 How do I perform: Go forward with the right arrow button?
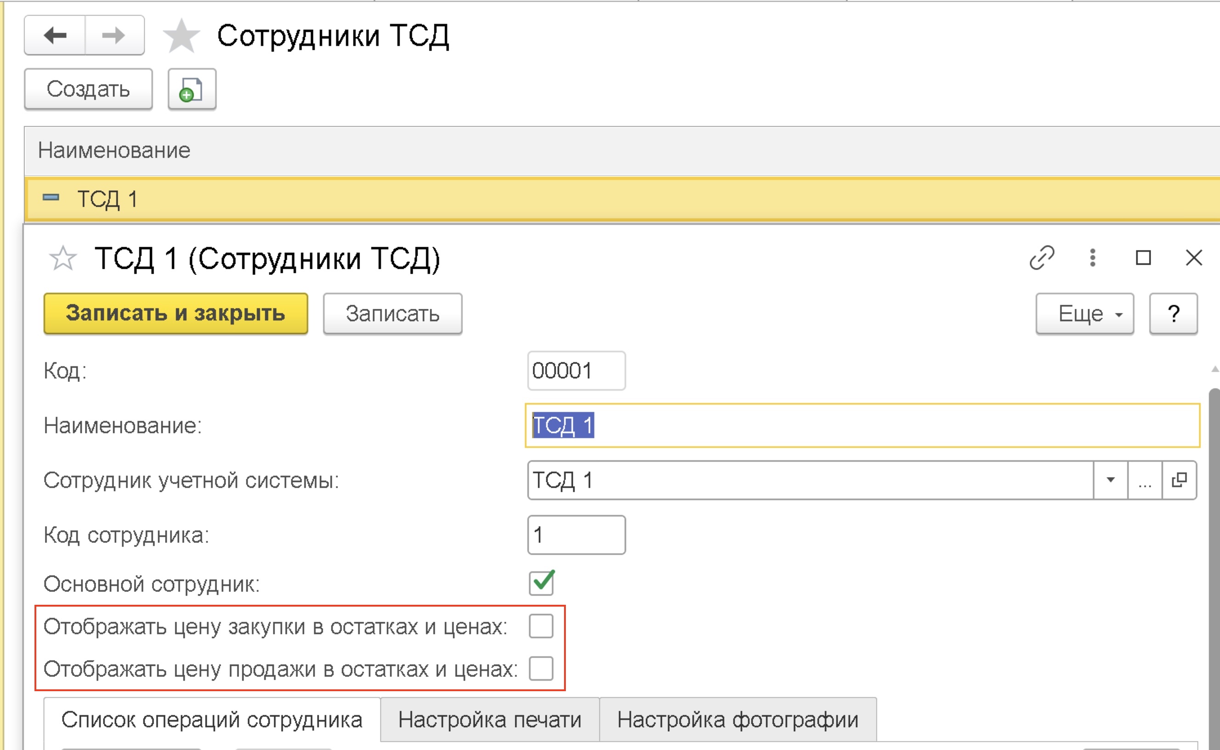pyautogui.click(x=114, y=35)
